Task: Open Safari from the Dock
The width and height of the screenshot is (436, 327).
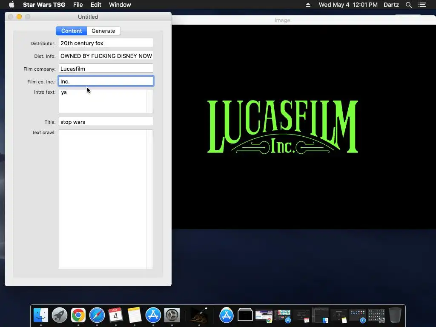Action: click(97, 316)
